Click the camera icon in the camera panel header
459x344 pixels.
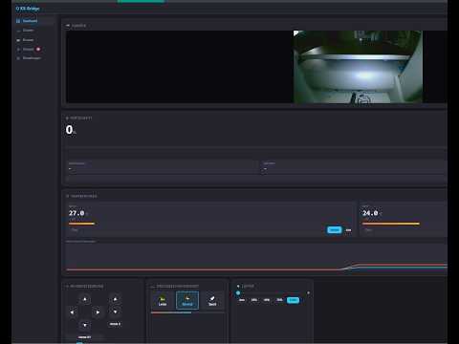pos(68,26)
